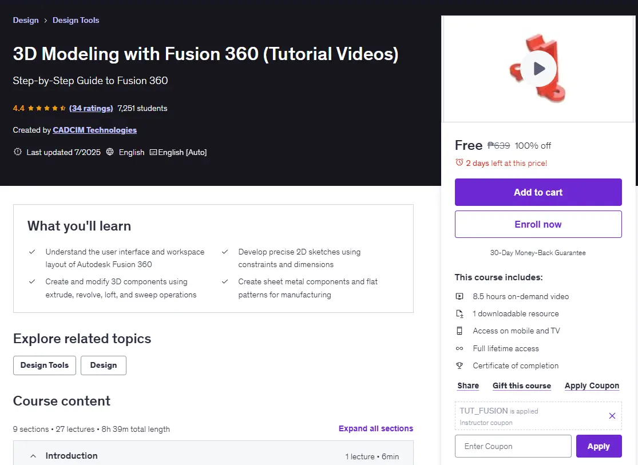This screenshot has width=638, height=465.
Task: Click 'Full lifetime access' text
Action: pyautogui.click(x=506, y=349)
